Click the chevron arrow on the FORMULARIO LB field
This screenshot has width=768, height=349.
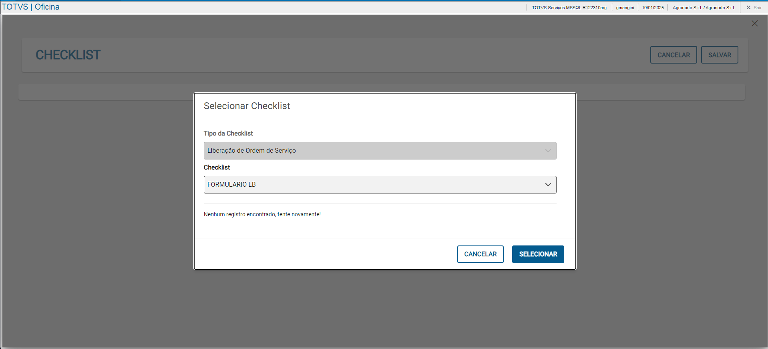(x=548, y=185)
